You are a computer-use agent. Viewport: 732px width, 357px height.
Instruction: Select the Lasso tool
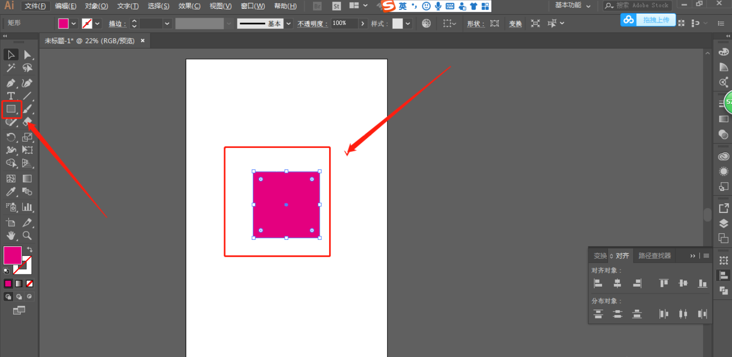coord(27,68)
